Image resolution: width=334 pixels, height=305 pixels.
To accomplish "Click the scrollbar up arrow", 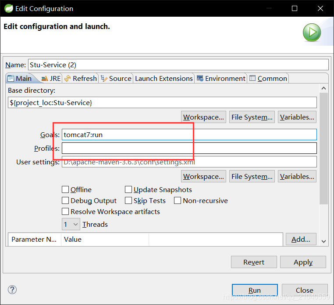I will pyautogui.click(x=323, y=88).
